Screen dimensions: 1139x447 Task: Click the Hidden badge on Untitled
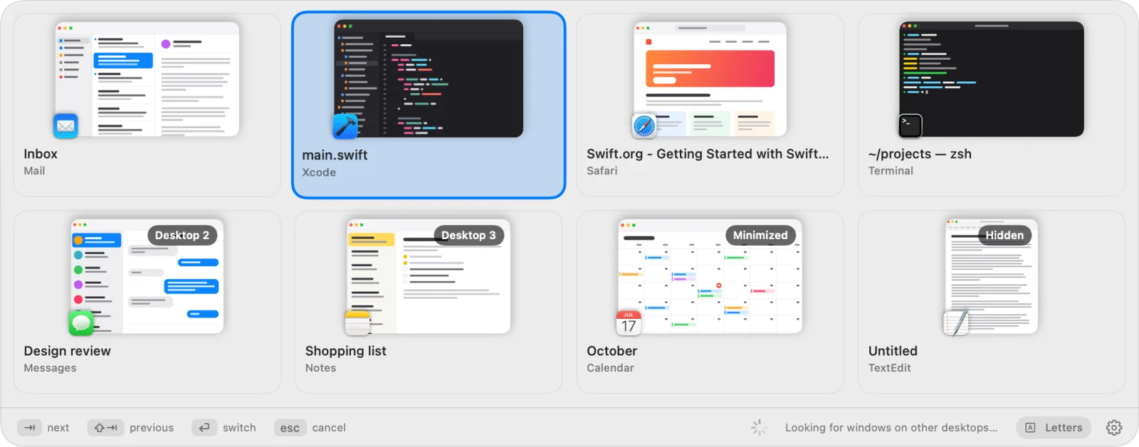point(1004,236)
